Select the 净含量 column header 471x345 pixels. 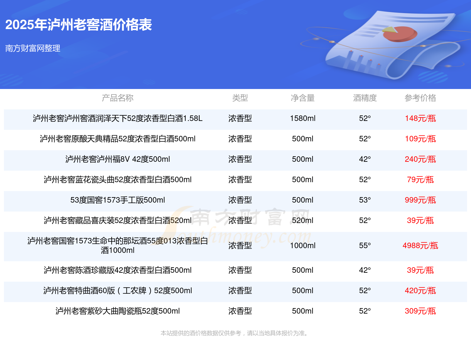click(x=303, y=98)
